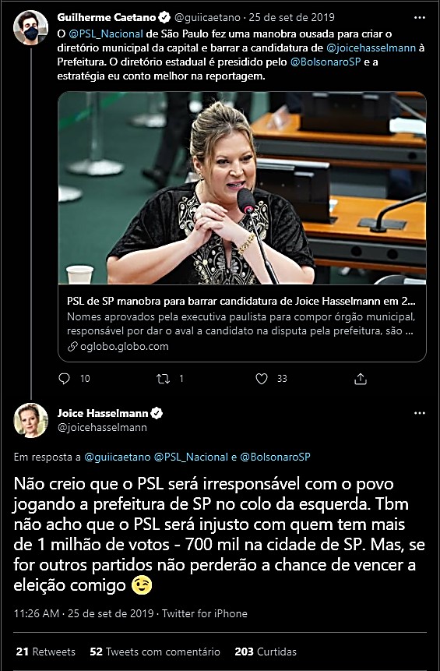View the 21 Retweets list
440x671 pixels.
tap(45, 652)
